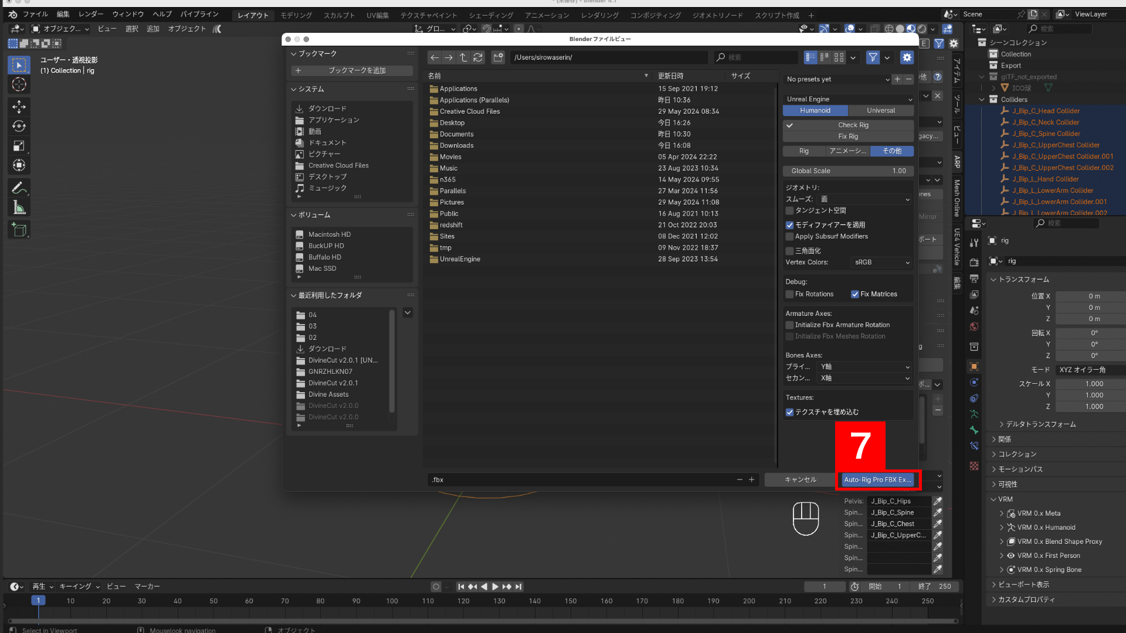Screen dimensions: 1126x633
Task: Set the Global Scale value slider
Action: click(849, 171)
